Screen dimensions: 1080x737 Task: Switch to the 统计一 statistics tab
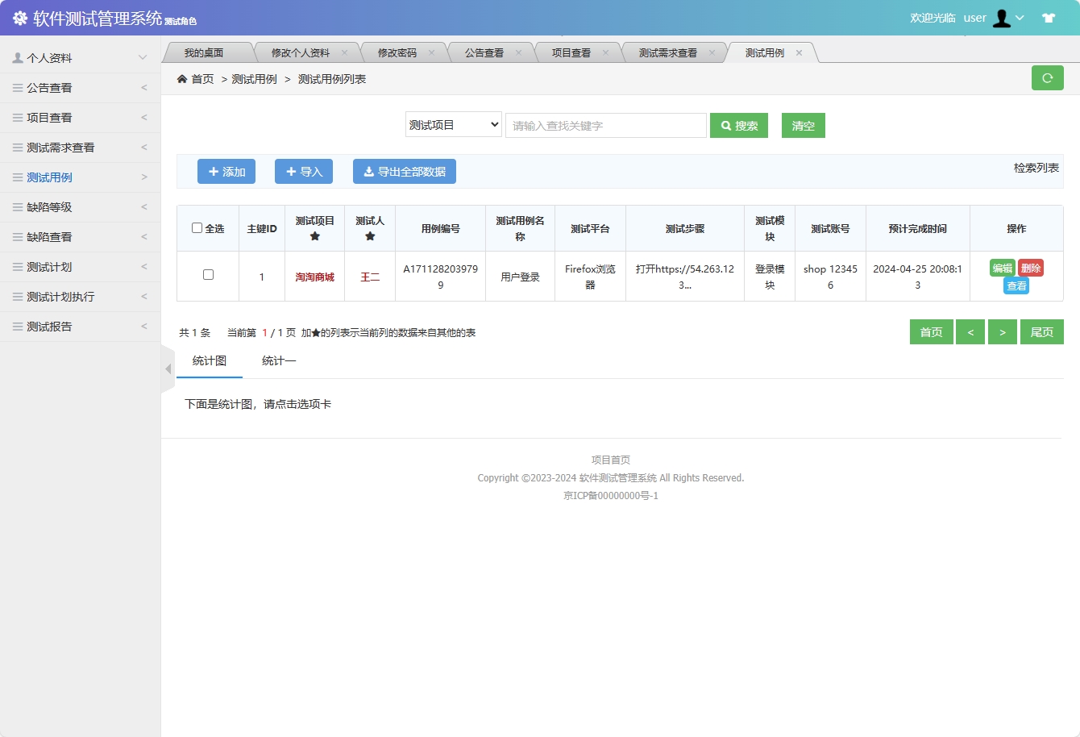coord(278,360)
